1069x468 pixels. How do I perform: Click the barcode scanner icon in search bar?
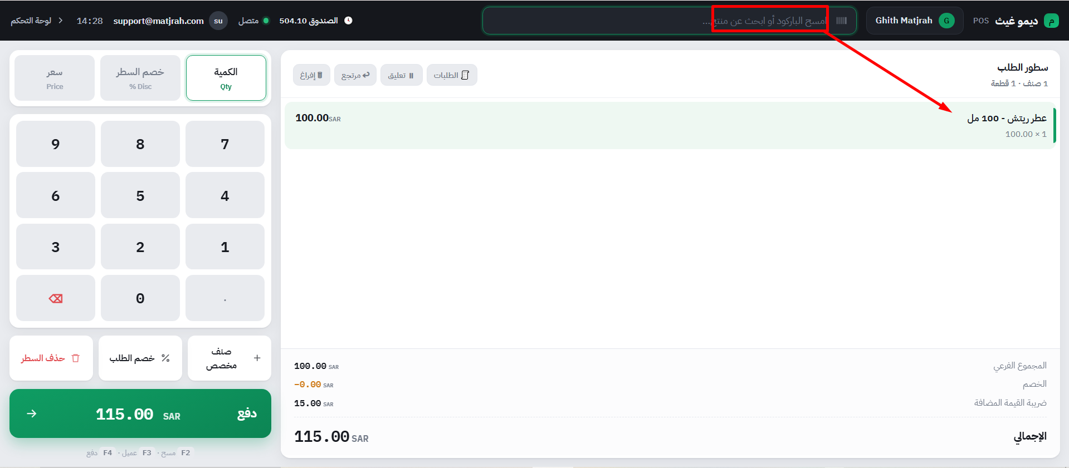tap(841, 21)
